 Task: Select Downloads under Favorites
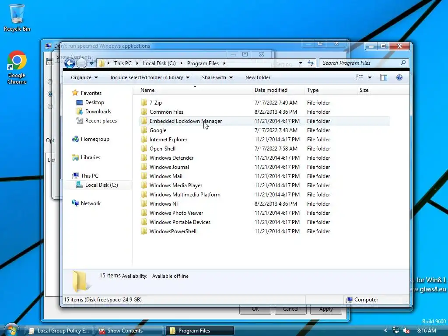click(94, 112)
